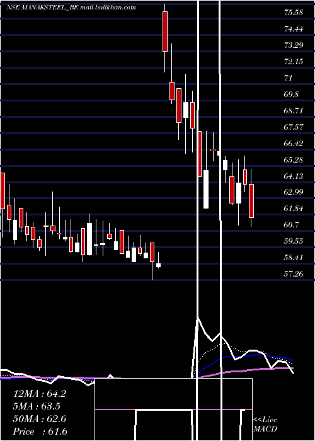Click the 5MA : 63.5 readout
The image size is (315, 441).
[x=37, y=406]
